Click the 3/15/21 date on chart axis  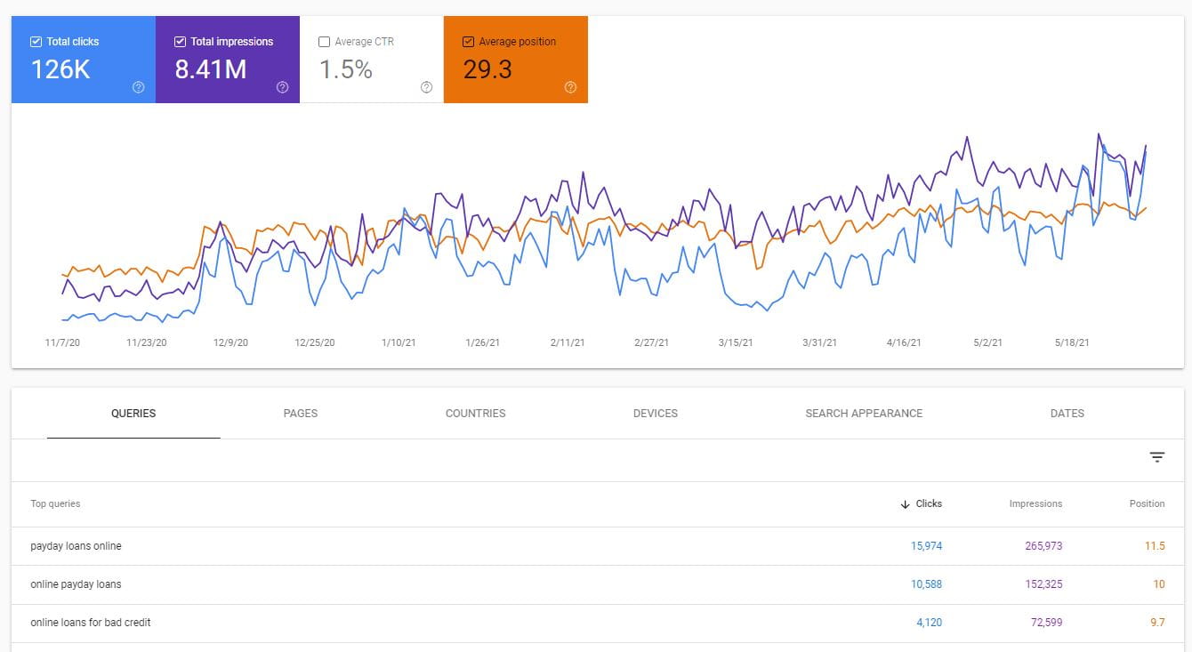735,342
